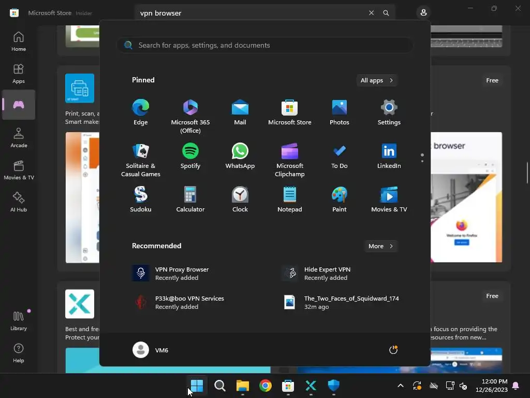
Task: Click the Store results page scrollbar
Action: pos(527,173)
